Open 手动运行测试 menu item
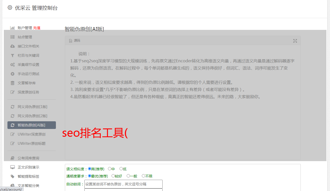The image size is (330, 191). point(28,74)
